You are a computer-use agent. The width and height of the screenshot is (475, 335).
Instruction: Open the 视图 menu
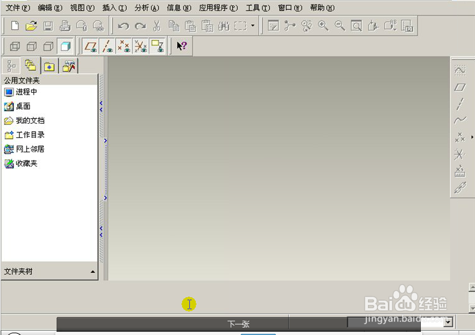point(82,8)
